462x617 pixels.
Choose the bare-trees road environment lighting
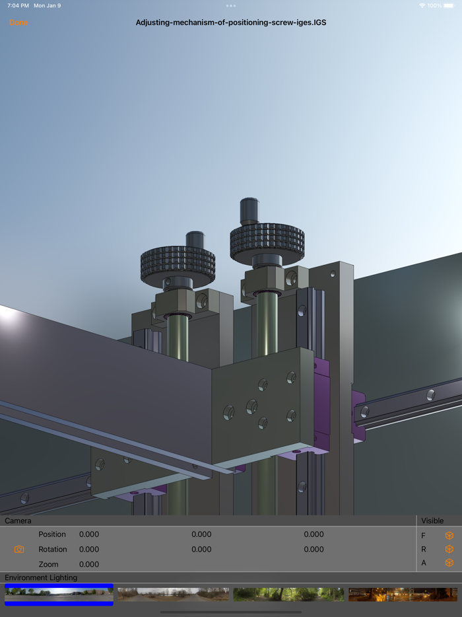[173, 595]
